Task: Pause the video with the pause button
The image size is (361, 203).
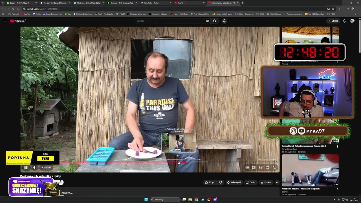Action: 26,167
